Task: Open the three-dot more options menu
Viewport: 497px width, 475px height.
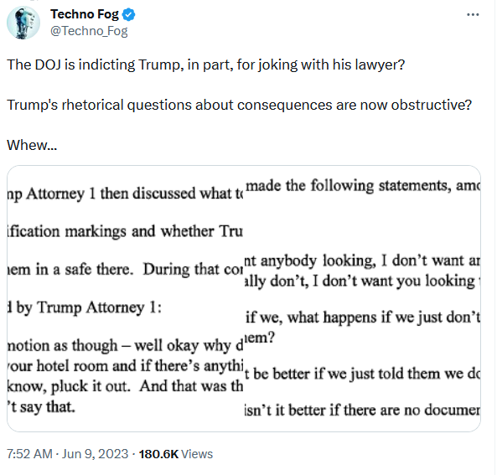Action: 473,14
